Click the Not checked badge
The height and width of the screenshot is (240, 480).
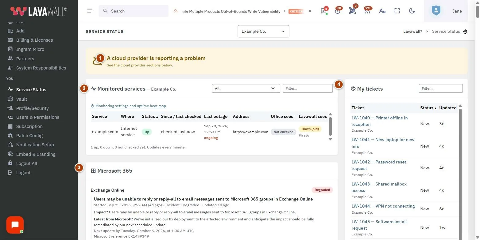pos(283,132)
